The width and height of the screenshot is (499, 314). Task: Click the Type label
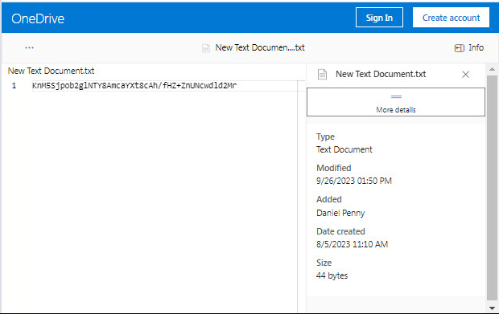click(325, 137)
